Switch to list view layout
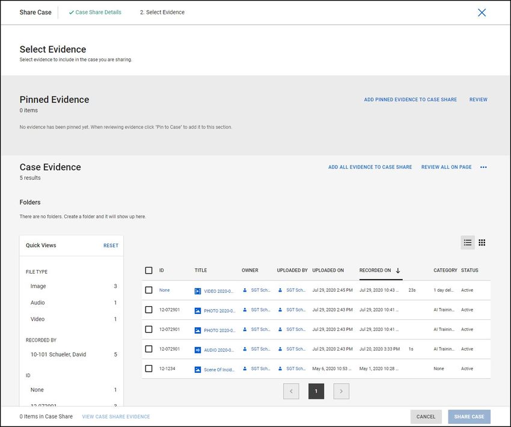 coord(468,242)
